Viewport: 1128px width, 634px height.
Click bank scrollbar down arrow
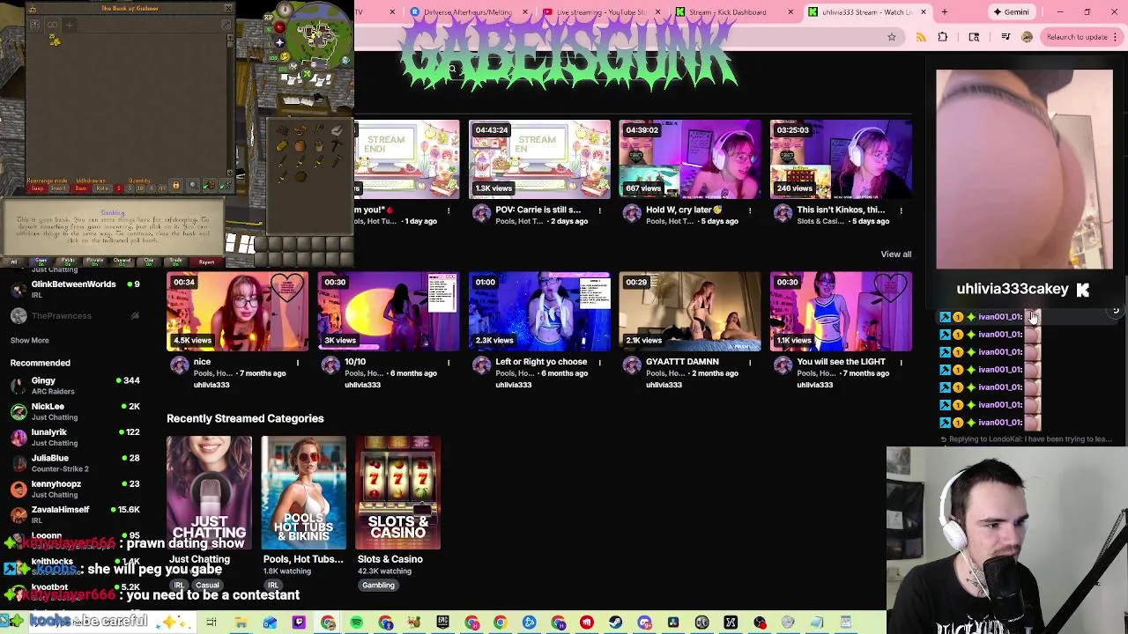(230, 173)
